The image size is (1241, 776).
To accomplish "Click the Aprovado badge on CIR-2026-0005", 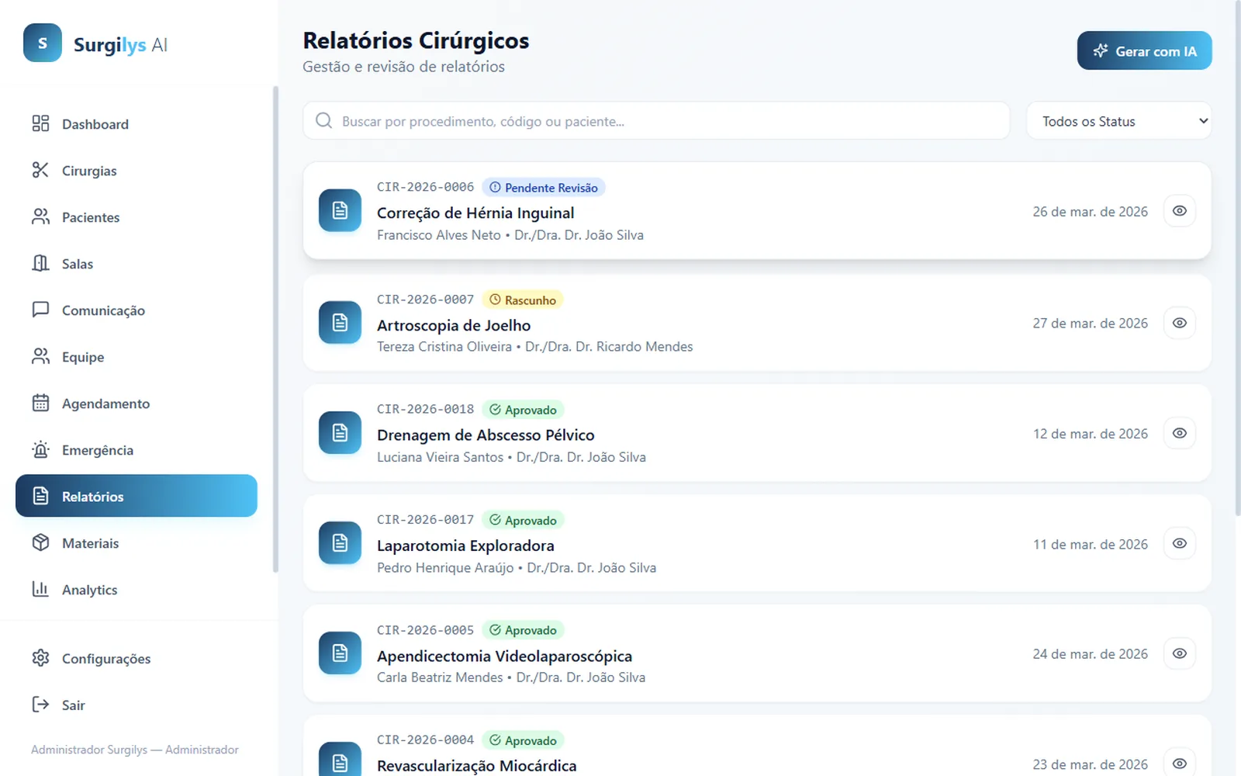I will click(523, 630).
